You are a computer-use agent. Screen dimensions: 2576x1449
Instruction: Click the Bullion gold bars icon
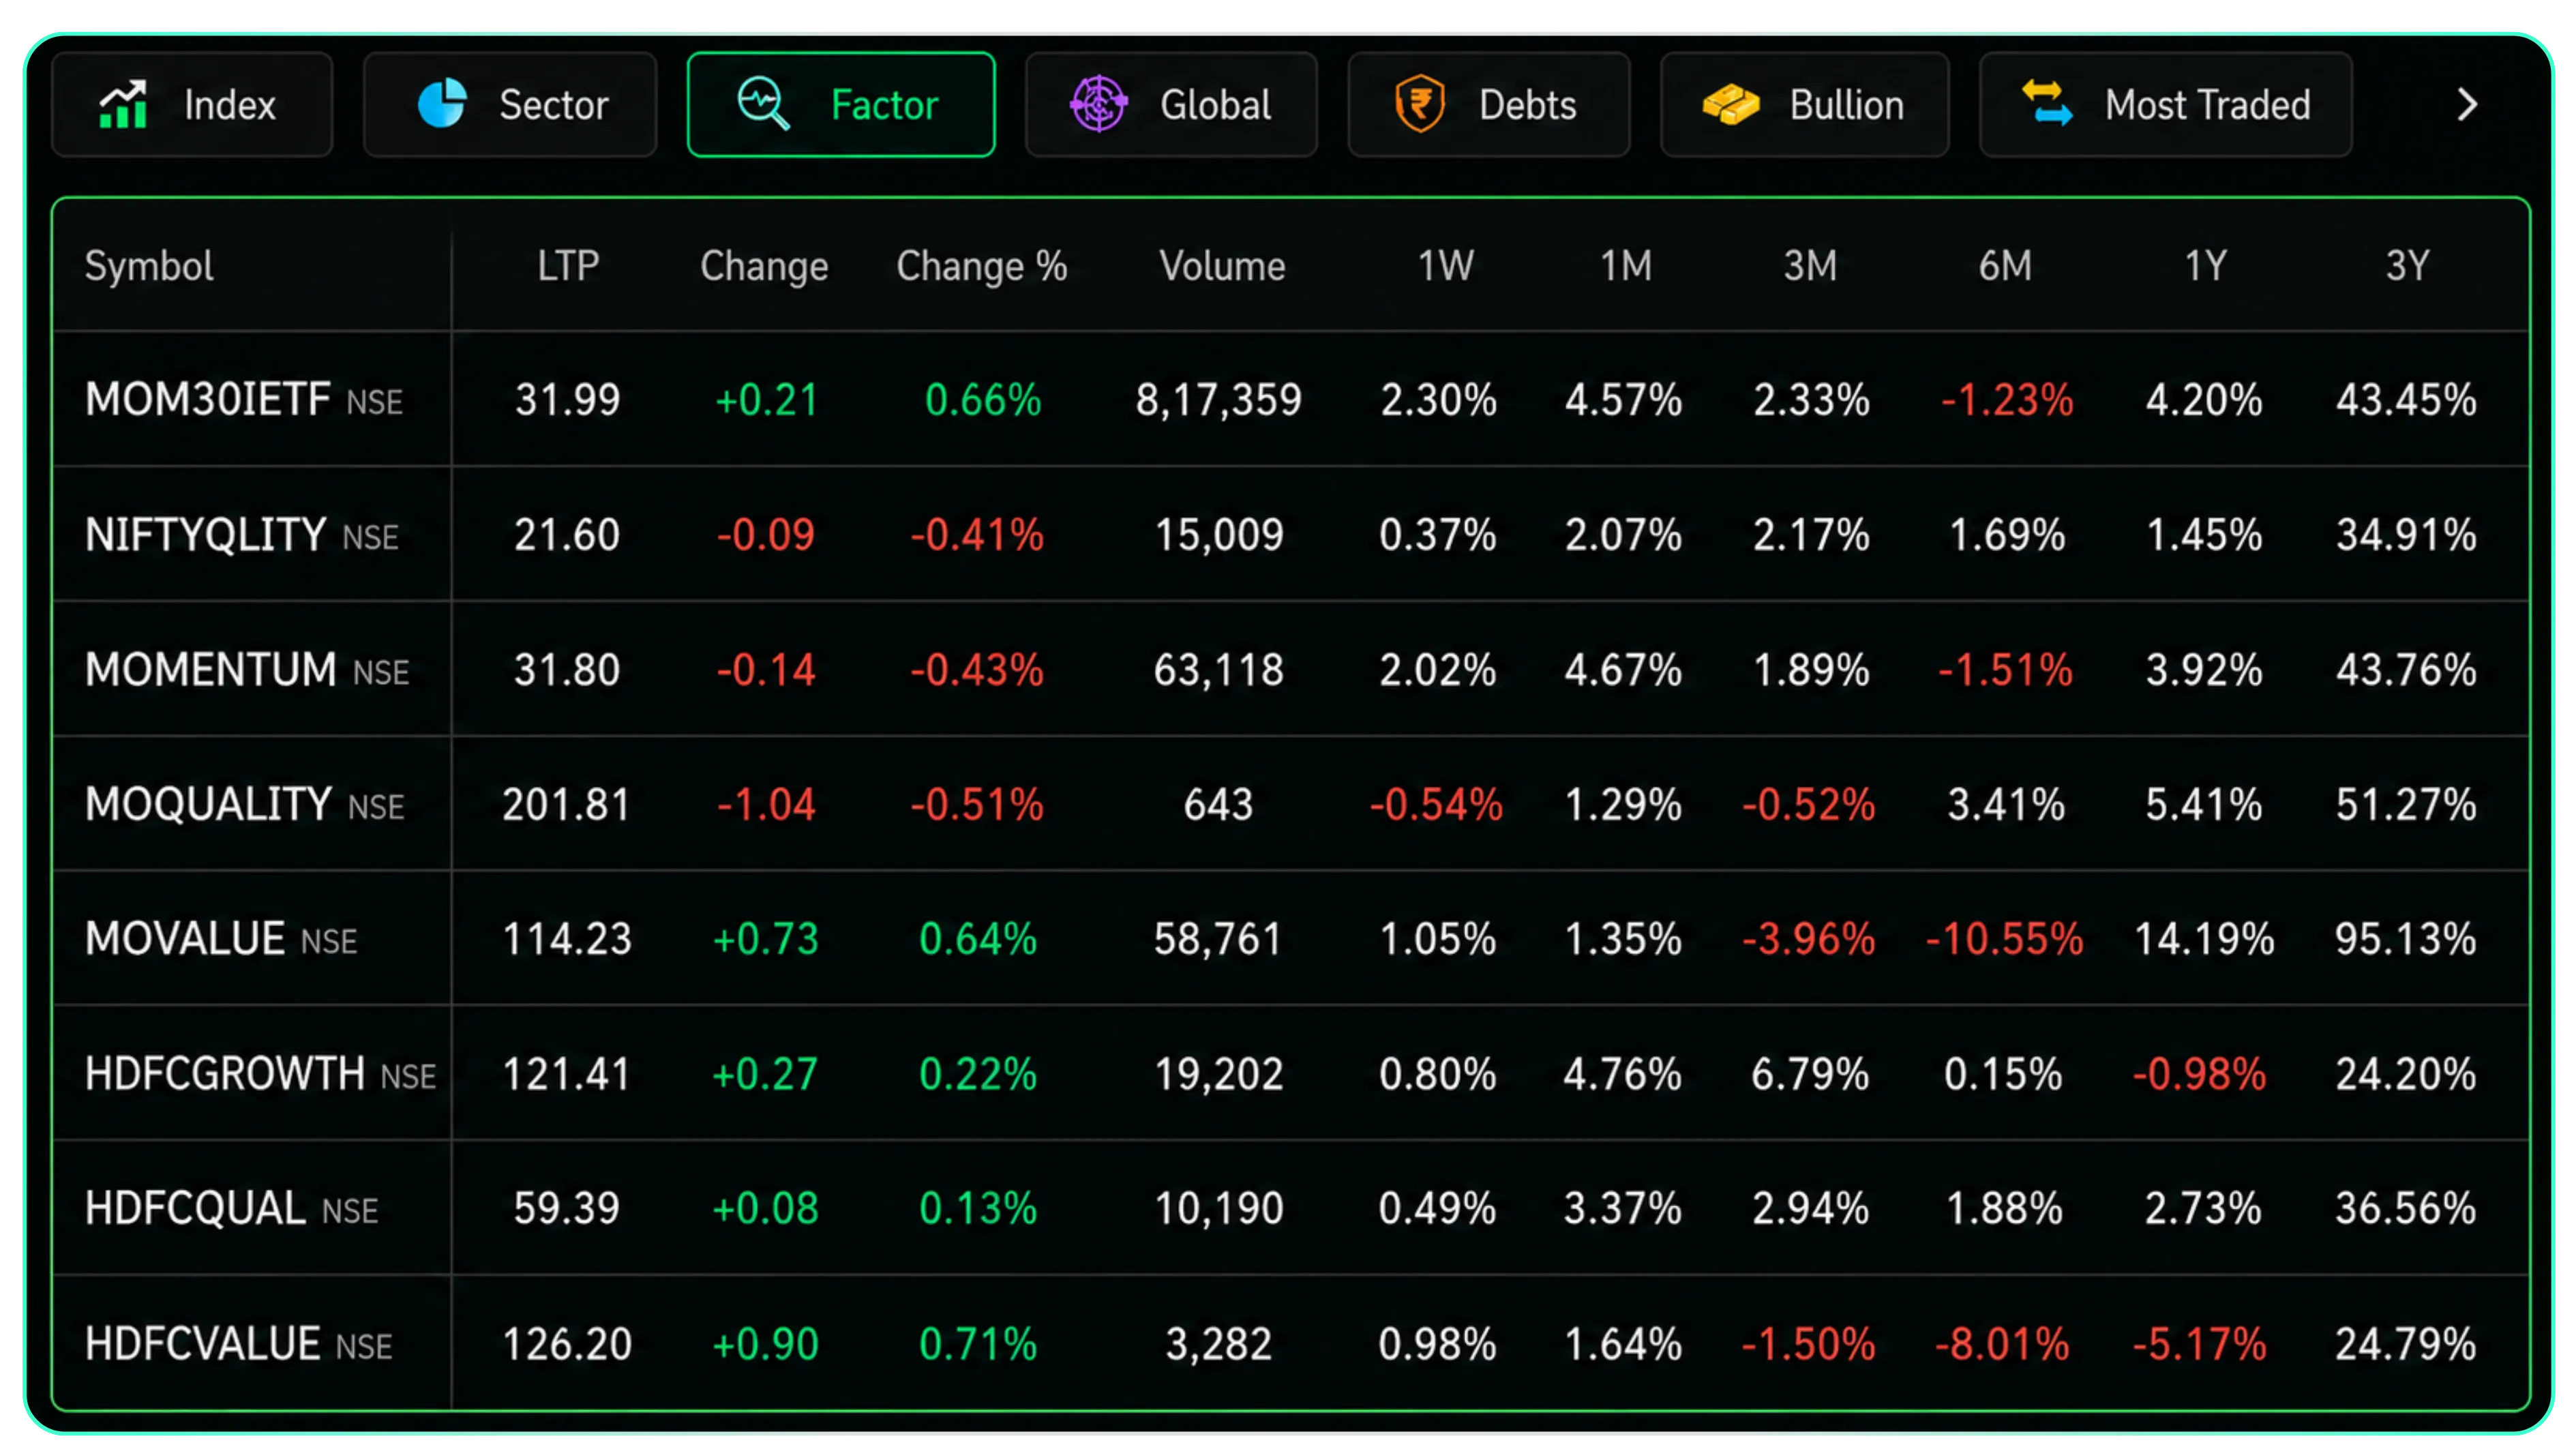click(x=1731, y=104)
